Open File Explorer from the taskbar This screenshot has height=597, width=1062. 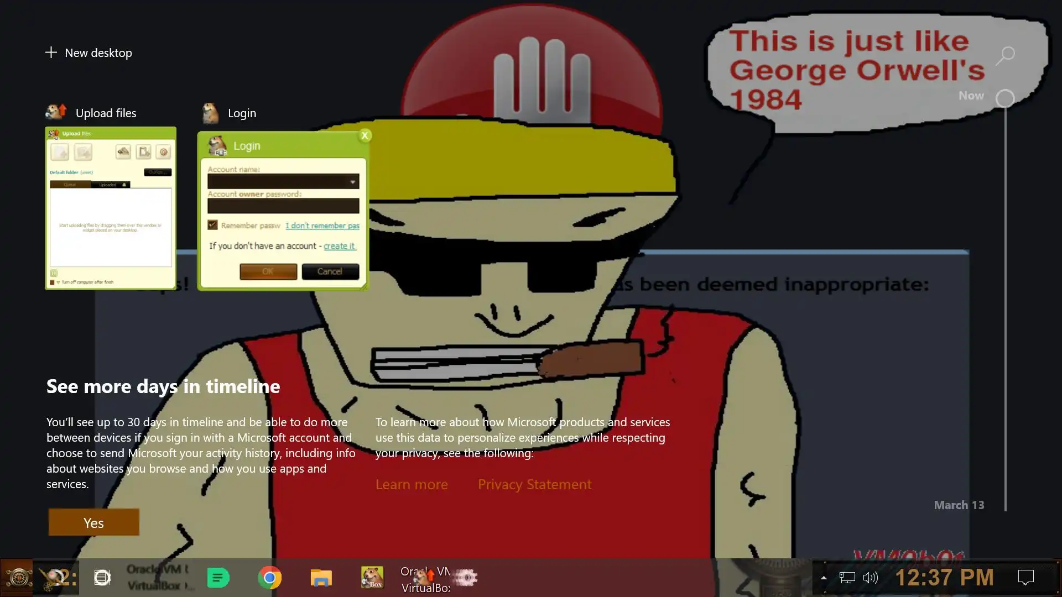click(x=321, y=578)
